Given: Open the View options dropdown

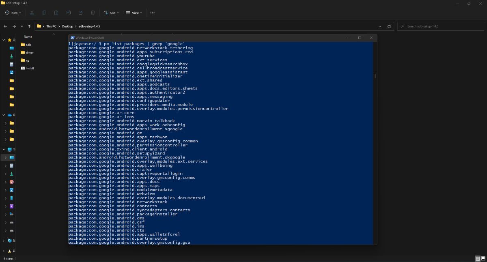Looking at the screenshot, I should click(134, 13).
